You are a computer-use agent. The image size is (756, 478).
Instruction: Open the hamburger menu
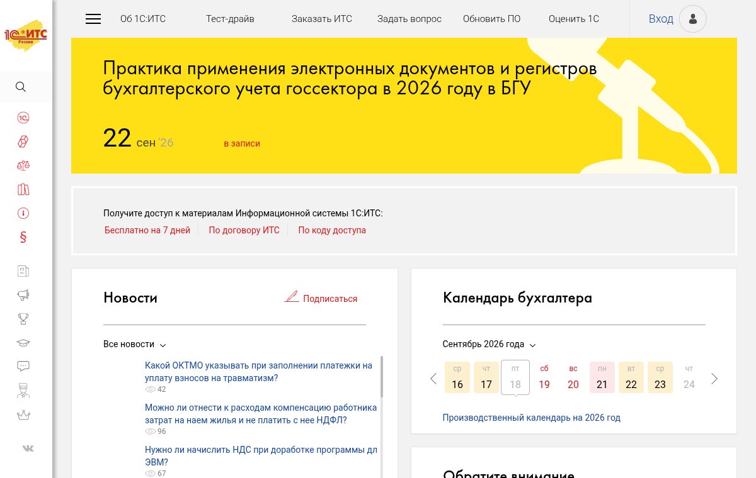[x=93, y=19]
